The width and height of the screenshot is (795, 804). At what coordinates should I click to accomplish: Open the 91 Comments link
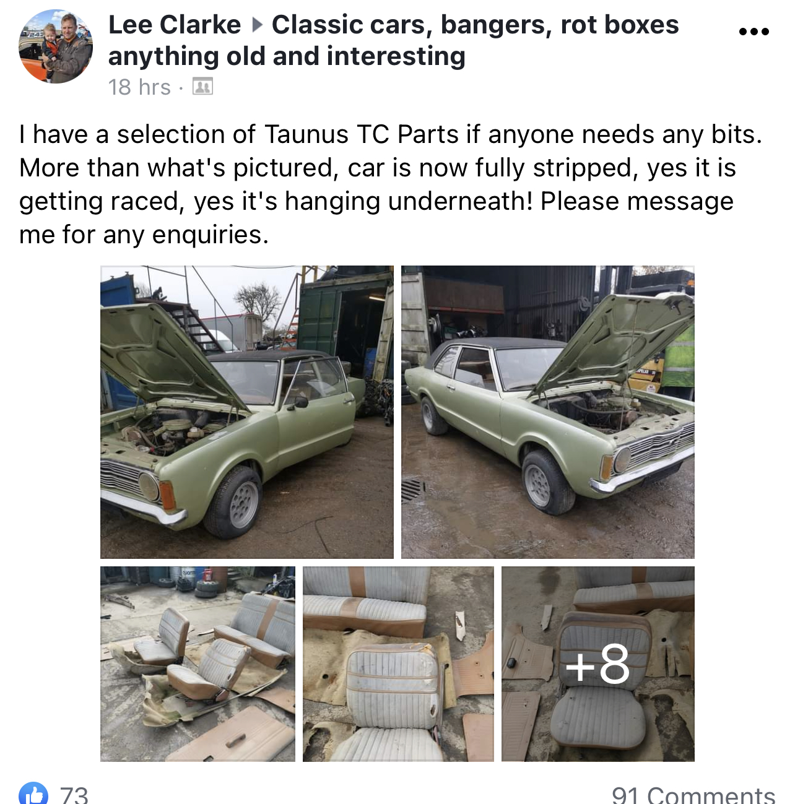693,795
